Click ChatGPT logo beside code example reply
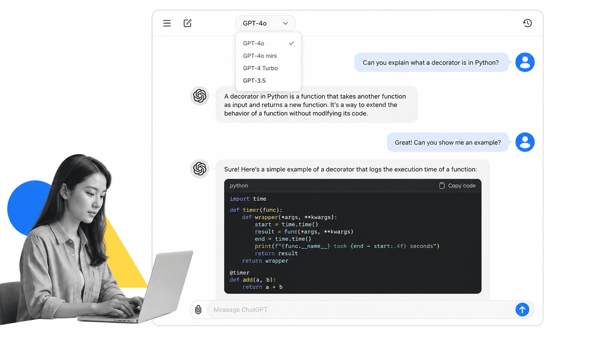The image size is (603, 339). click(200, 169)
